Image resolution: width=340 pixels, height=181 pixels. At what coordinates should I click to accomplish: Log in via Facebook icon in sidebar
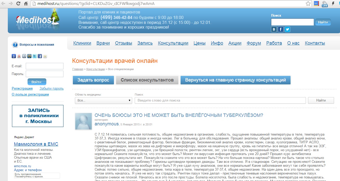[40, 56]
